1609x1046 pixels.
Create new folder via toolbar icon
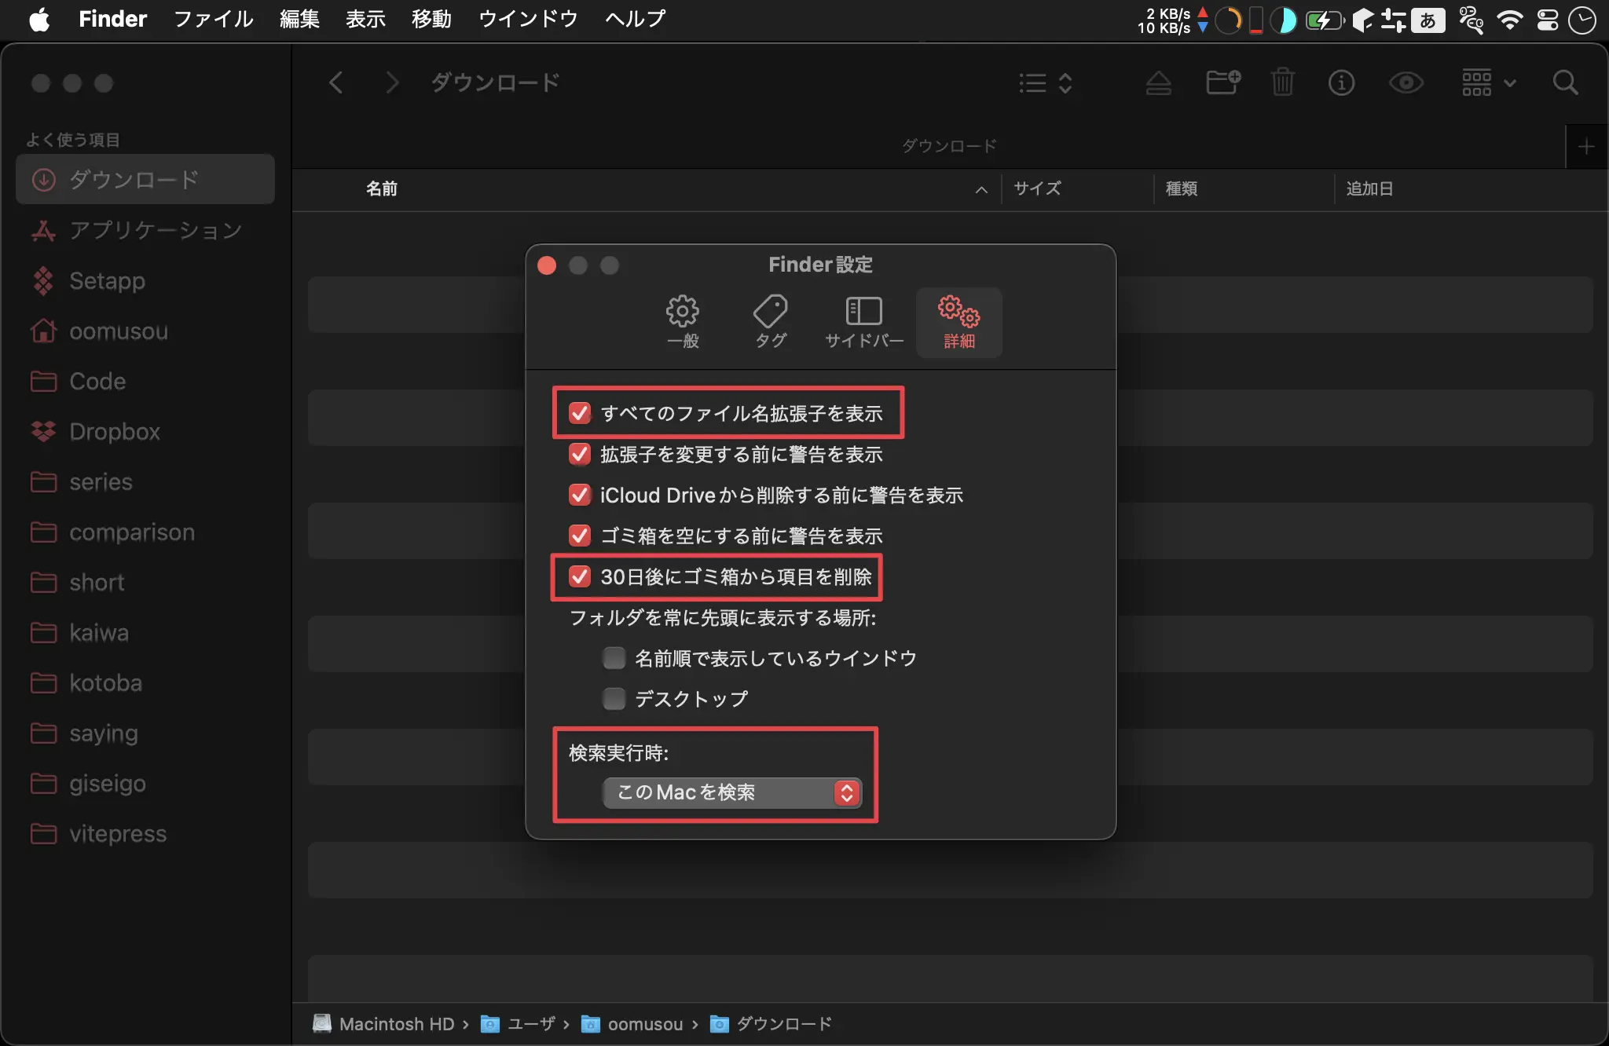click(1223, 82)
